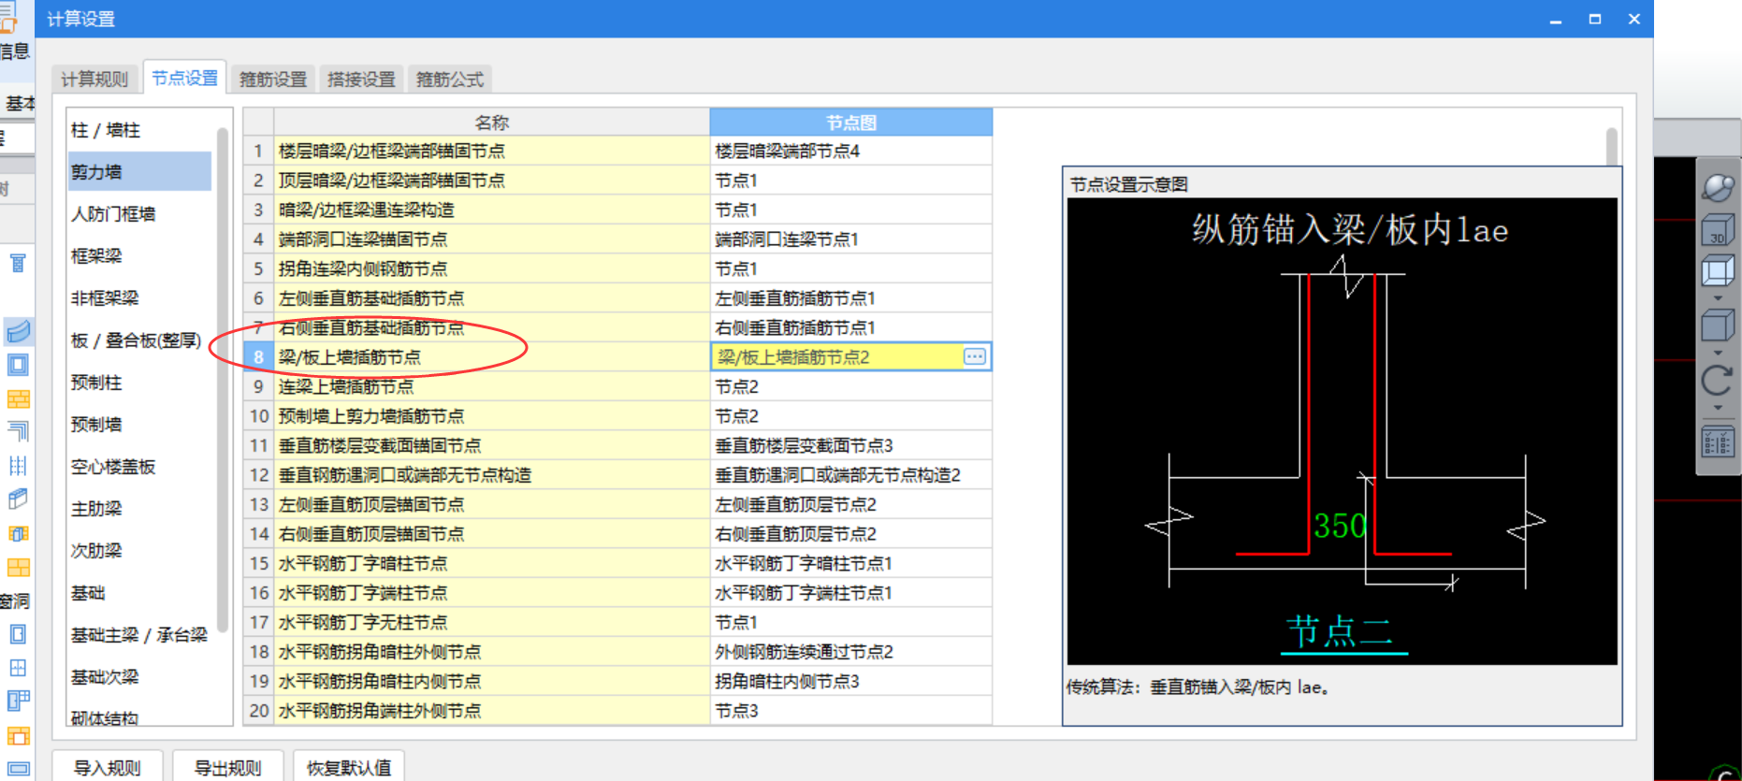Screen dimensions: 1742x781
Task: Click the circular rotate arrow icon
Action: pos(1718,381)
